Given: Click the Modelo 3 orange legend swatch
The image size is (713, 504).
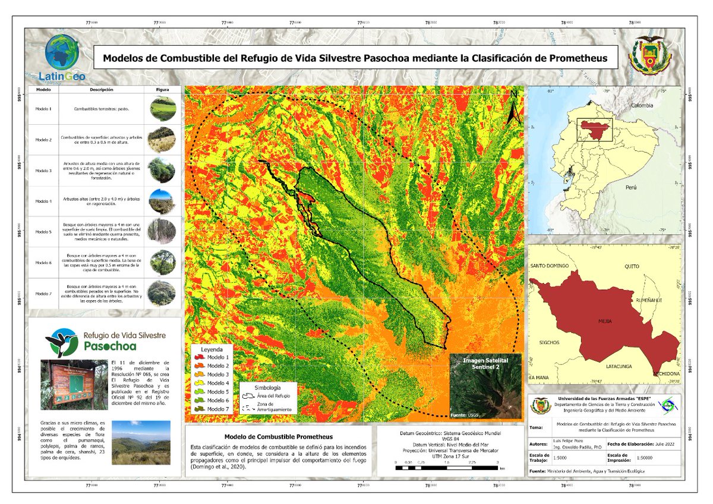Looking at the screenshot, I should point(200,375).
